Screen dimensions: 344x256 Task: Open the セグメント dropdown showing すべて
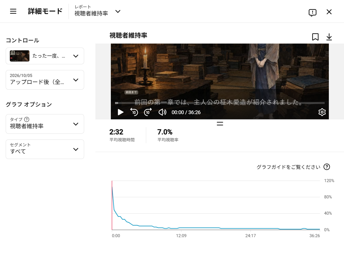45,149
